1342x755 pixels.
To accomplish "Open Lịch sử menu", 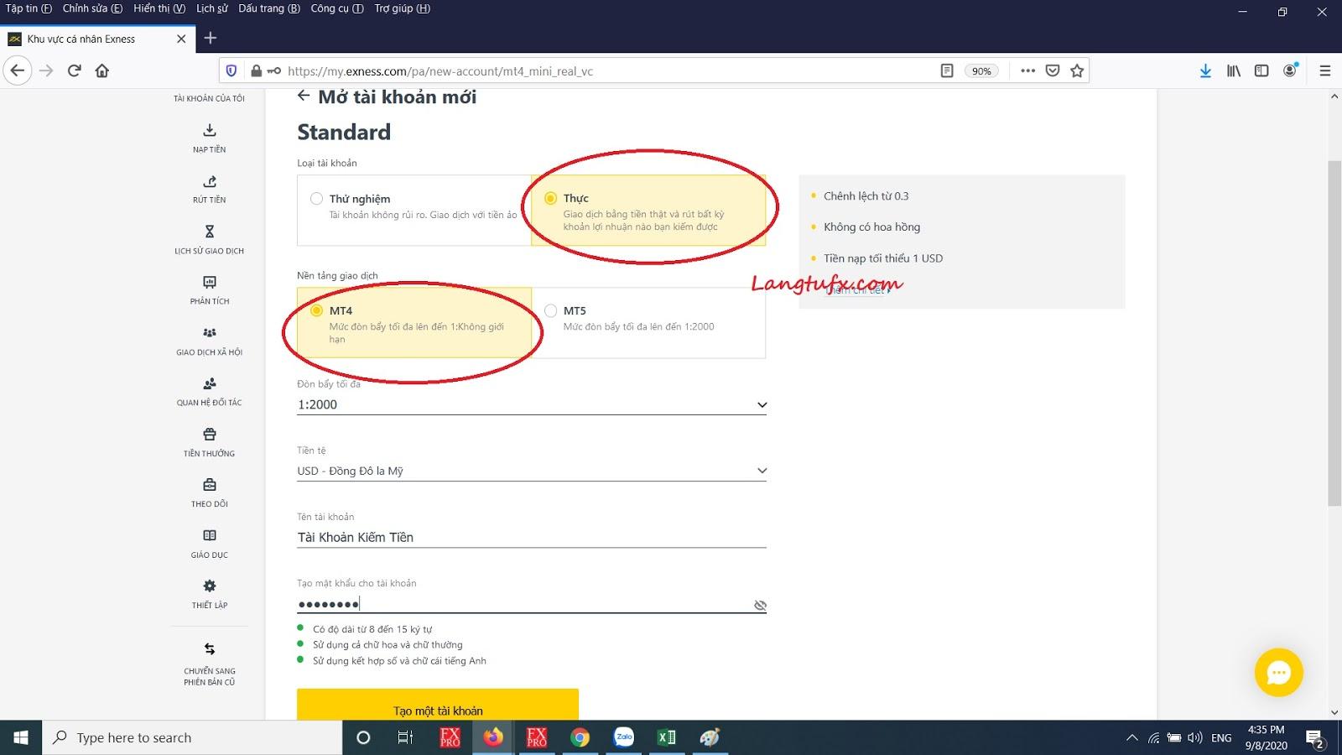I will (212, 8).
